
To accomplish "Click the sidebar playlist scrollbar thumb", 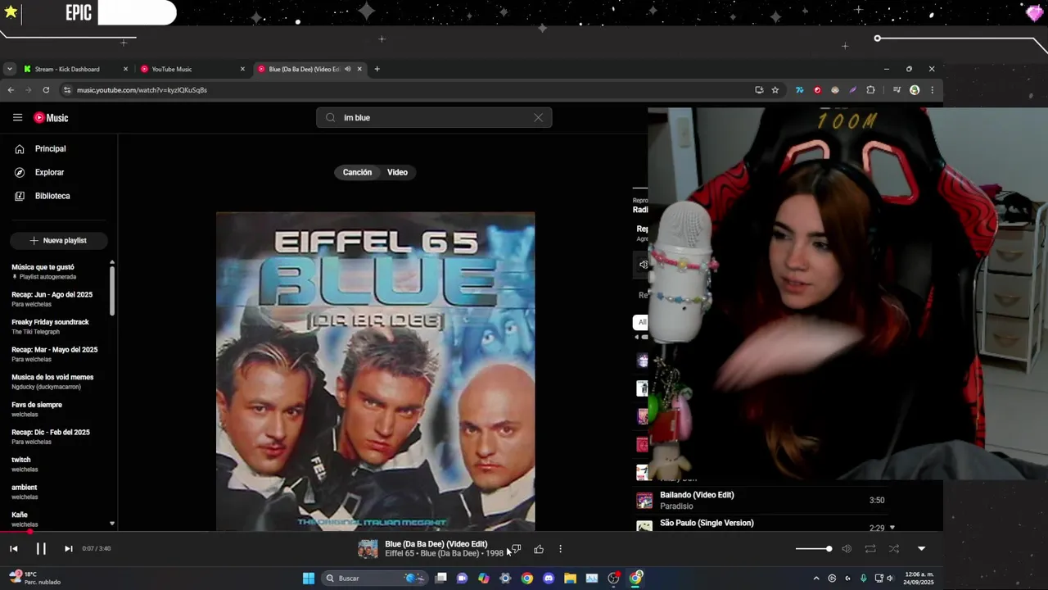I will point(112,289).
